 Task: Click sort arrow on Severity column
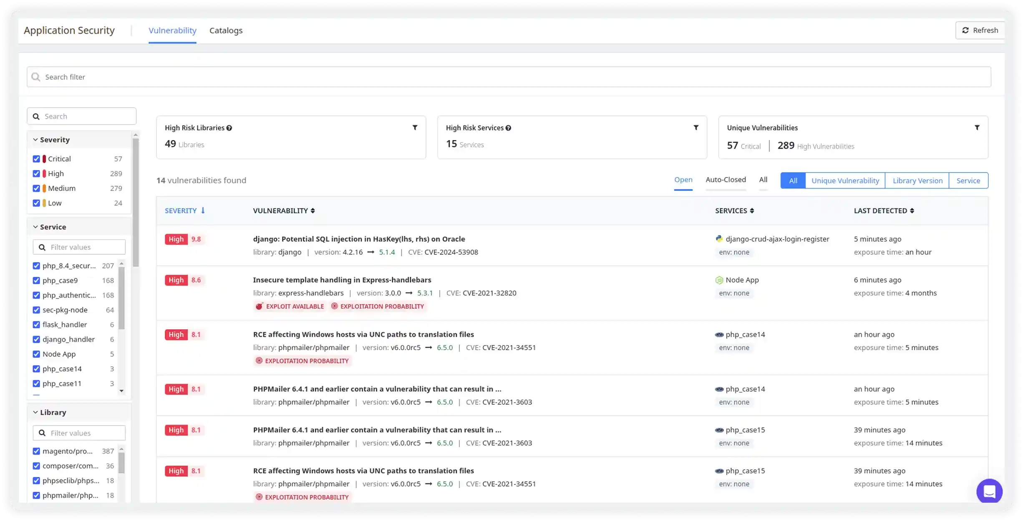pos(203,210)
